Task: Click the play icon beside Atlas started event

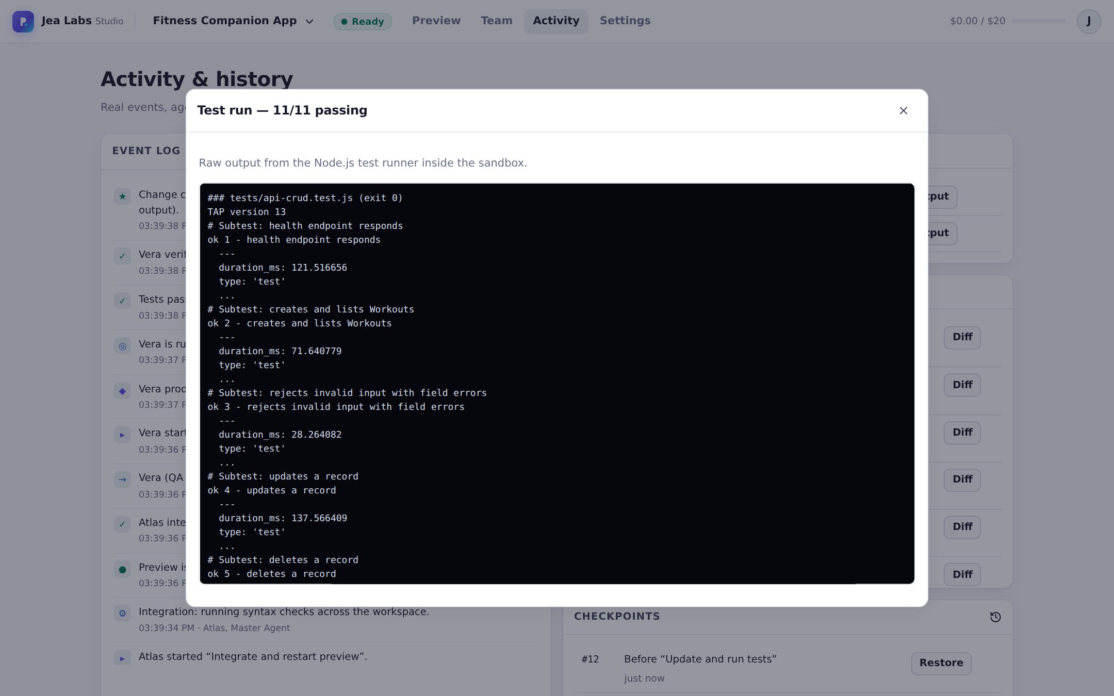Action: pos(122,659)
